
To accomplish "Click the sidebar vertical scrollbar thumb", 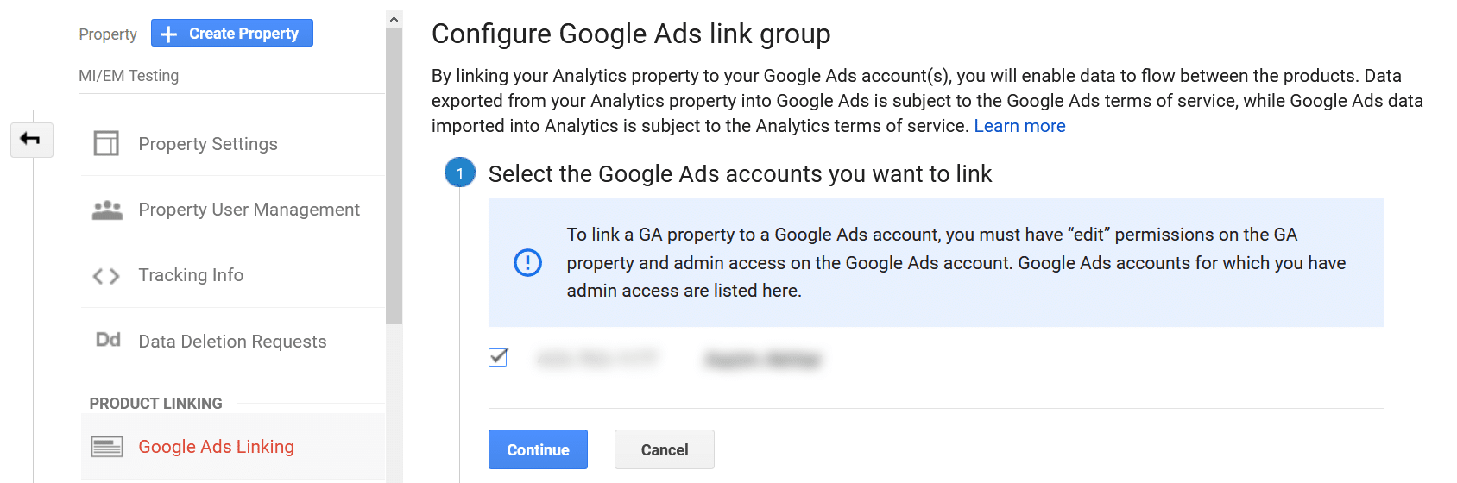I will (394, 172).
